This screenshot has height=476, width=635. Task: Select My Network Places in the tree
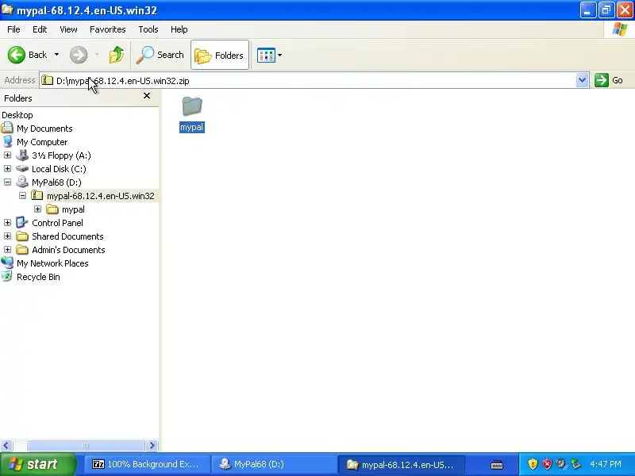pos(52,263)
